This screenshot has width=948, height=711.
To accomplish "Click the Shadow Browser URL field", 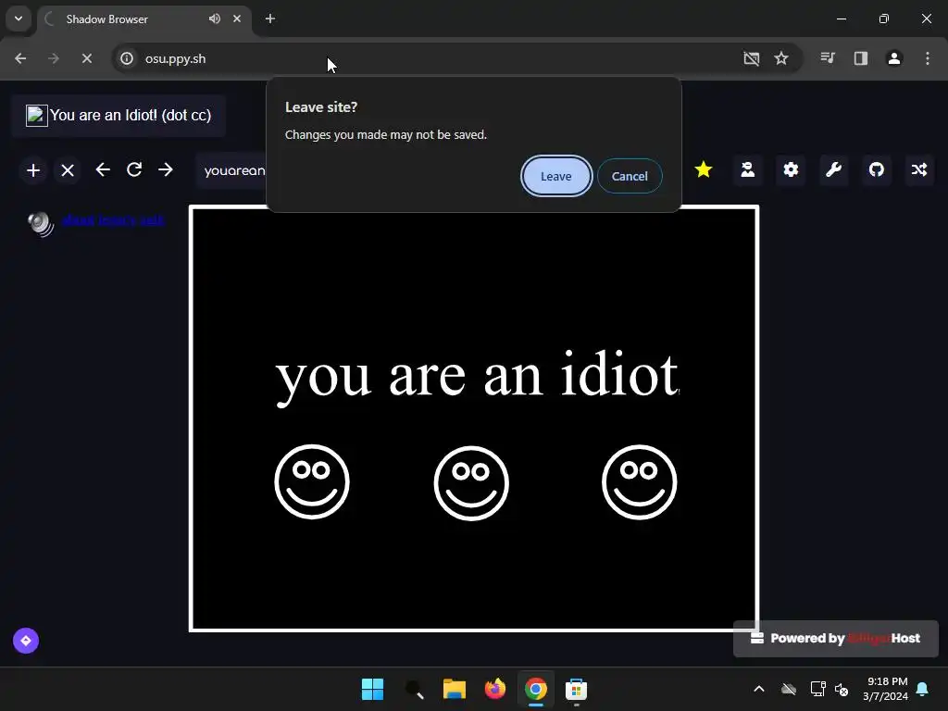I will pos(232,170).
